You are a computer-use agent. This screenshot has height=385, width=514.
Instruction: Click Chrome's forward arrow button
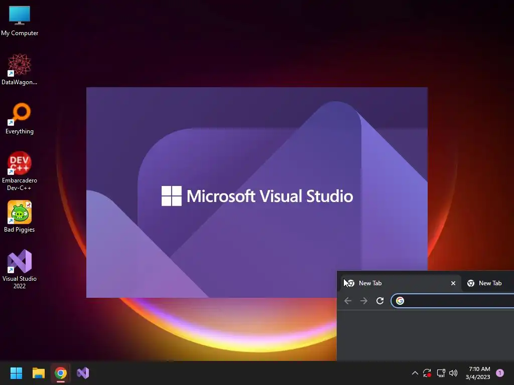pos(364,301)
